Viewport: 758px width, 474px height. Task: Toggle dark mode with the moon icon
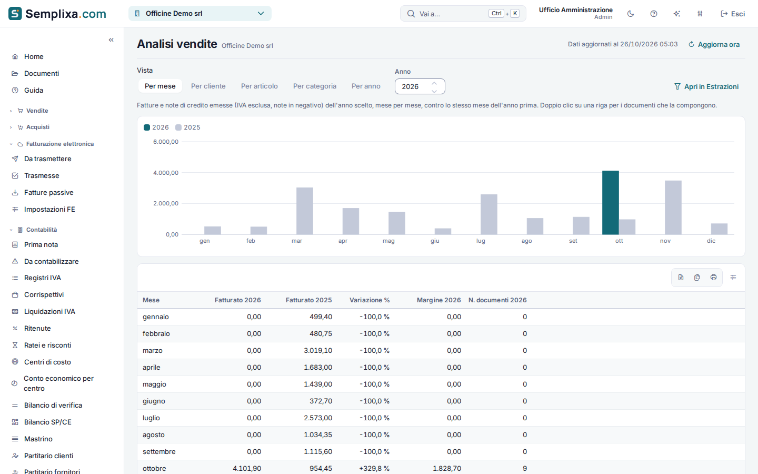tap(631, 14)
